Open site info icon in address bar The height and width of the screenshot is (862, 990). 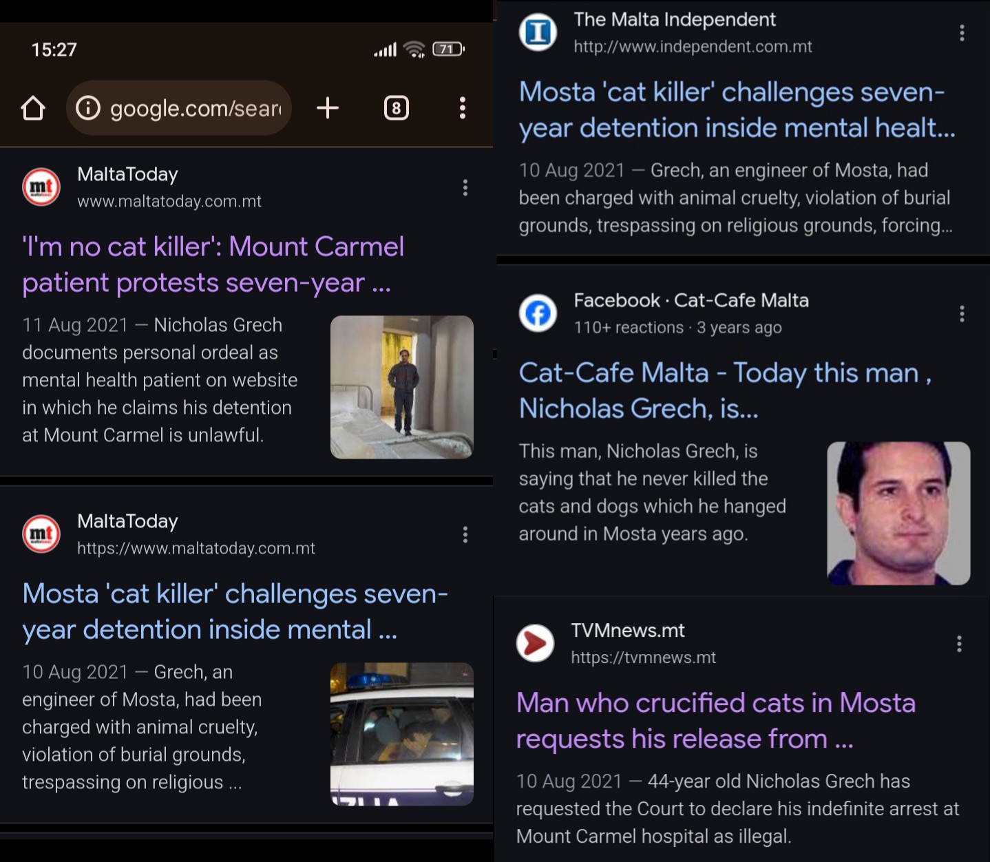point(88,108)
